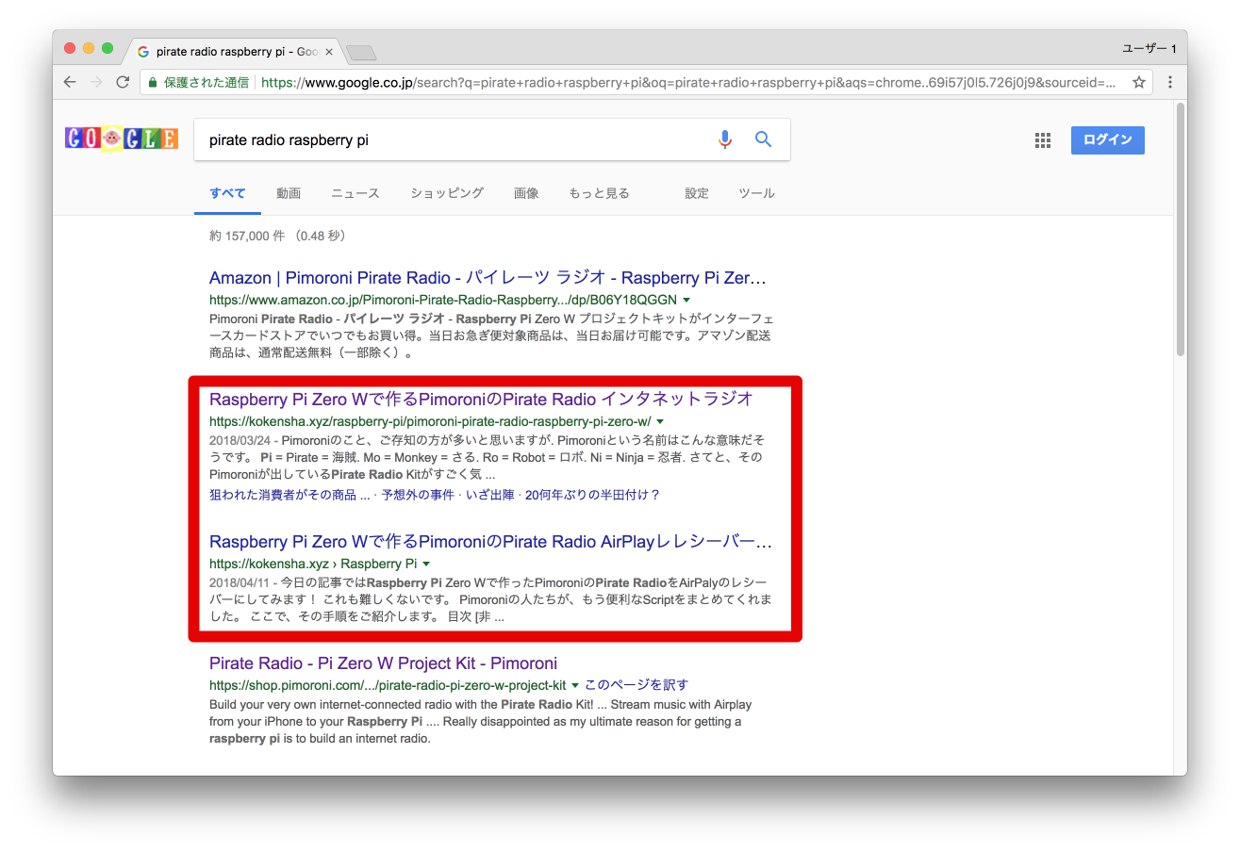Follow the 予想外の事件 sitelink
The image size is (1240, 851).
pos(418,495)
